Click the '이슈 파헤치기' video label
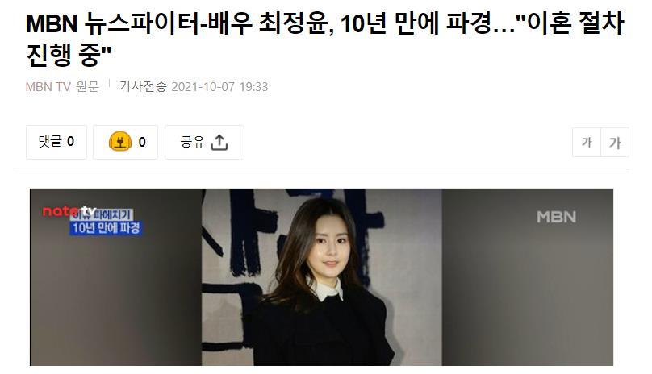 [x=102, y=215]
